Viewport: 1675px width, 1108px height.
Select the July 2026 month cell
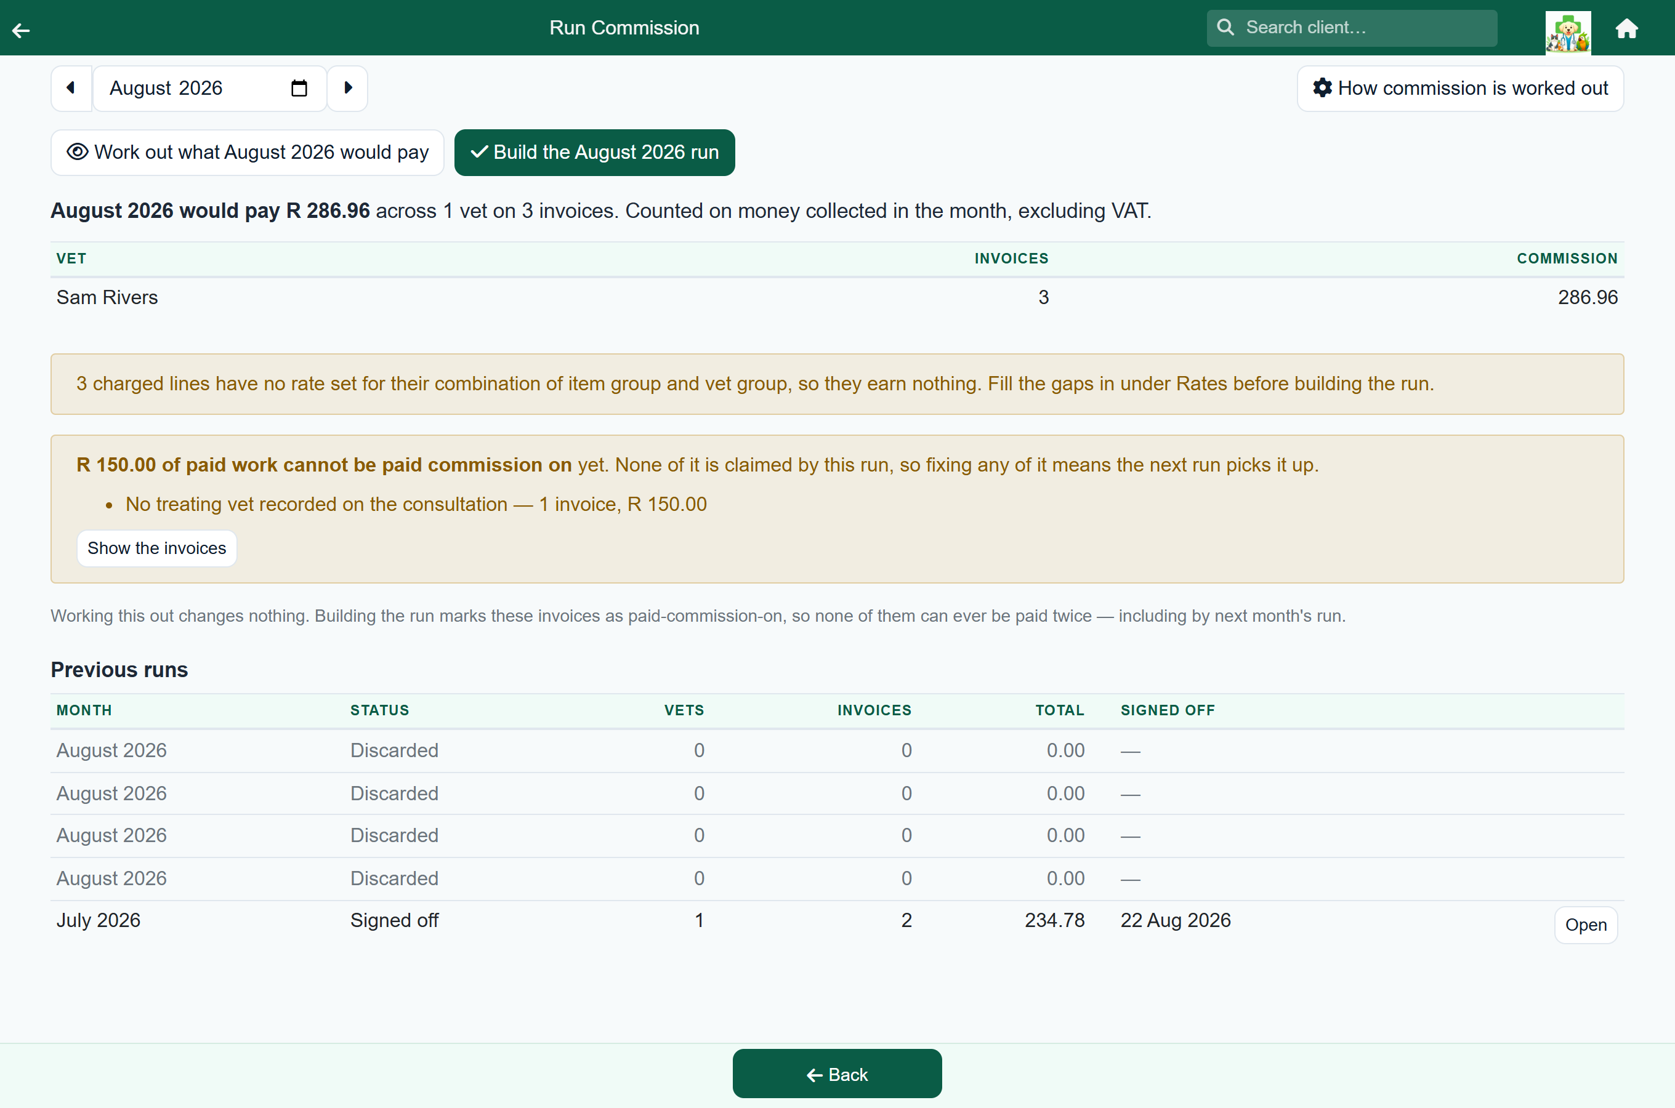click(x=99, y=920)
